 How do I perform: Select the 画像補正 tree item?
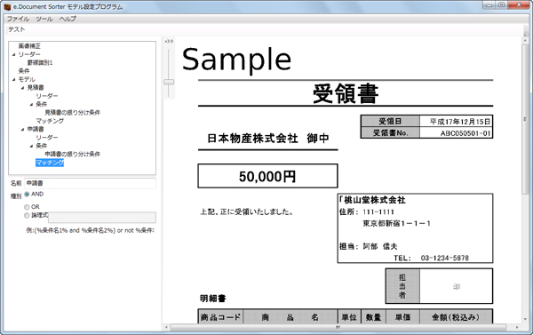[x=29, y=46]
